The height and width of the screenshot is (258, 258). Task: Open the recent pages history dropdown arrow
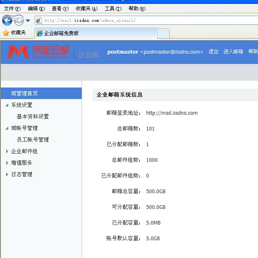(28, 20)
